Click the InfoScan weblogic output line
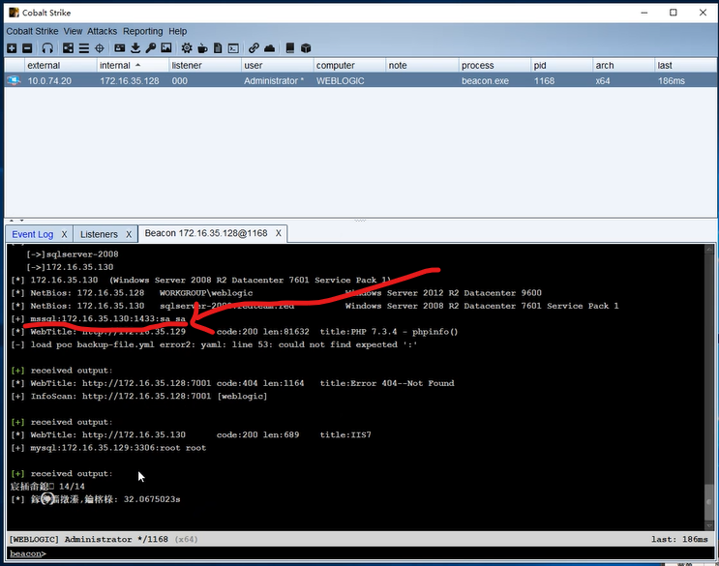The height and width of the screenshot is (566, 719). pos(139,396)
